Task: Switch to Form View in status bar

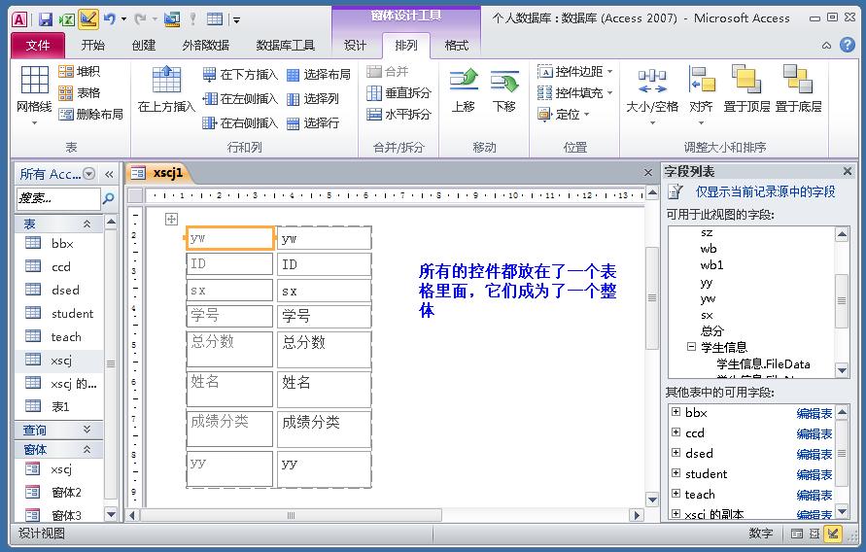Action: 796,534
